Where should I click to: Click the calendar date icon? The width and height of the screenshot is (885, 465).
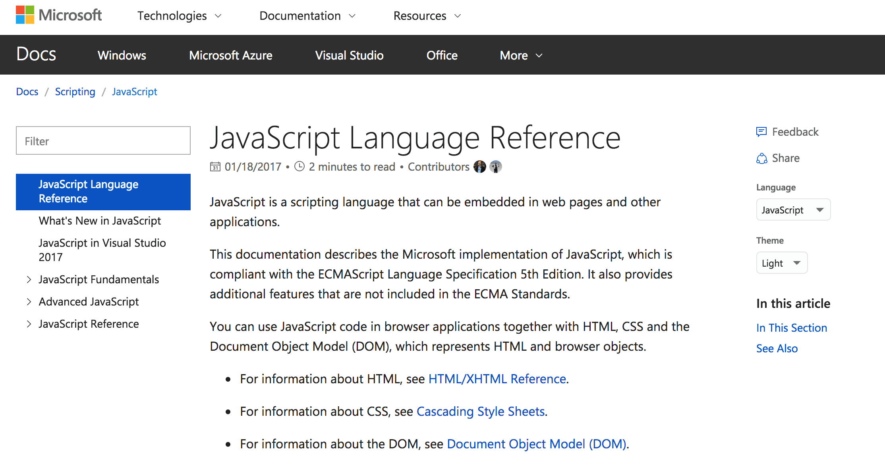(x=215, y=167)
